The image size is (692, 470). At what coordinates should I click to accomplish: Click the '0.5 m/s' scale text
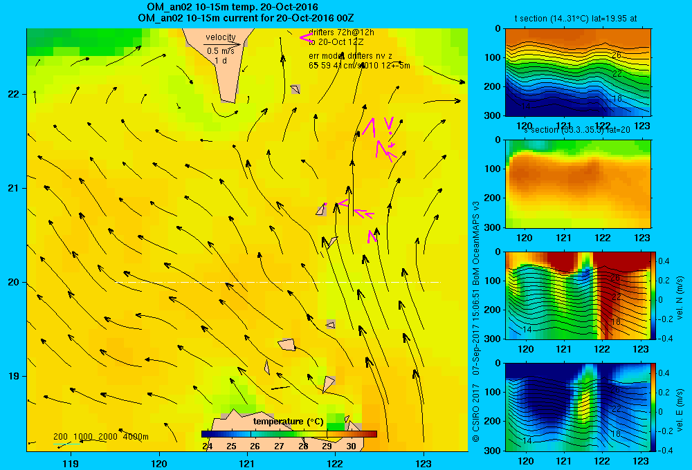[221, 52]
